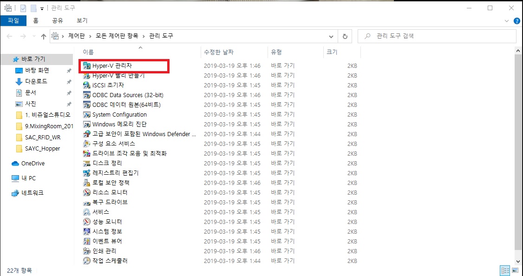This screenshot has width=523, height=276.
Task: Expand the ribbon with the chevron
Action: [507, 21]
